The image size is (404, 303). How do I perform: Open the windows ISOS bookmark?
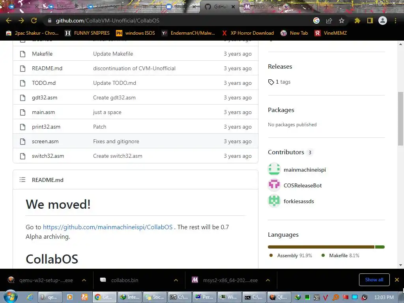point(136,33)
